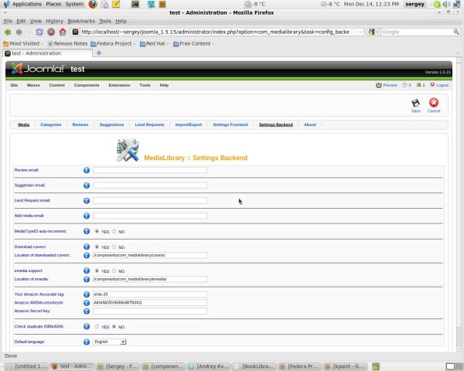
Task: Reload the page with refresh icon
Action: point(39,32)
